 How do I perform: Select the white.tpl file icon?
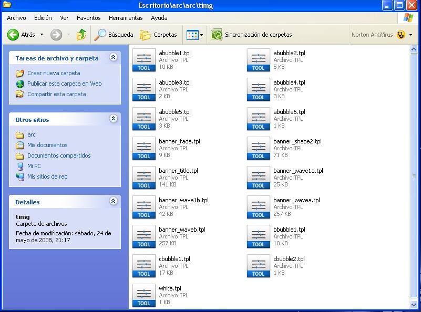tap(143, 295)
